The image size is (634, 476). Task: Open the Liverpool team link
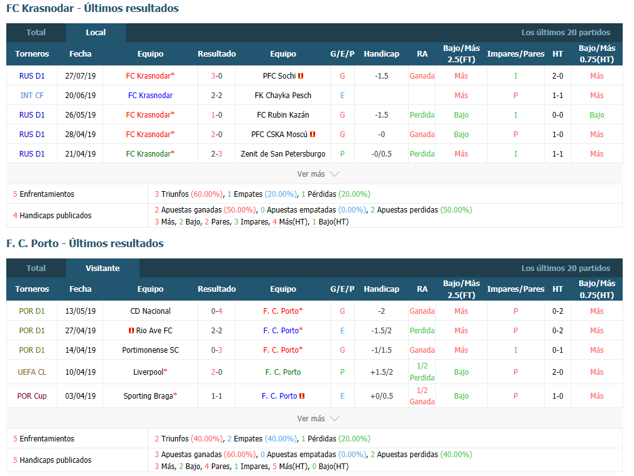click(148, 372)
